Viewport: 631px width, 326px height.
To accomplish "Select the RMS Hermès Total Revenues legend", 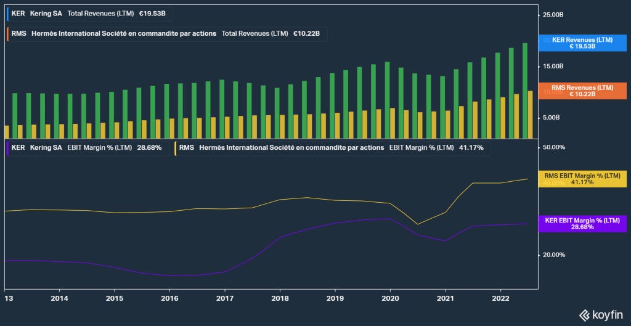I will (x=167, y=34).
